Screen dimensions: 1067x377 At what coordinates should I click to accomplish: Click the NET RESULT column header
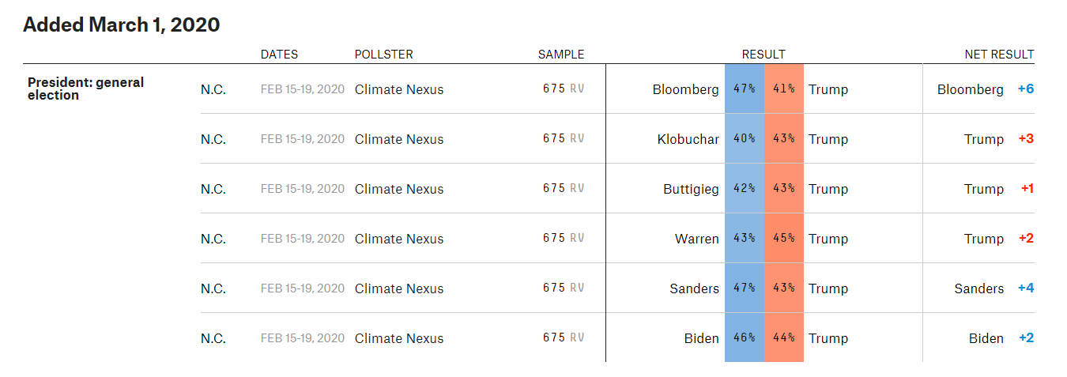(x=999, y=55)
